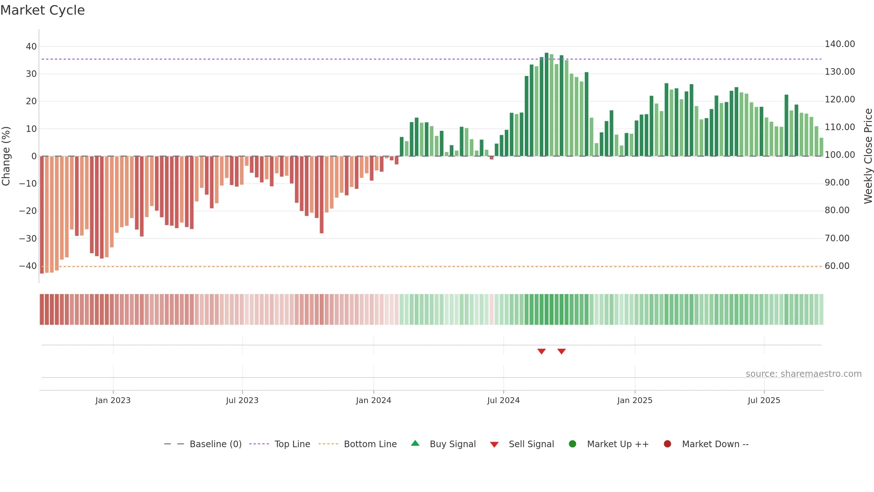Click the first red bar at chart start
874x492 pixels.
click(42, 215)
